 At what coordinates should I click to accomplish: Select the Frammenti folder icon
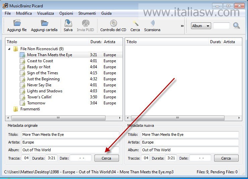15,109
